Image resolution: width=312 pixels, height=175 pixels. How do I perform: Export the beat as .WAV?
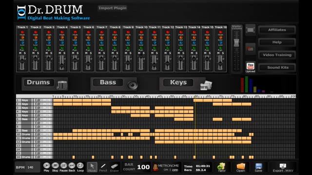[283, 167]
